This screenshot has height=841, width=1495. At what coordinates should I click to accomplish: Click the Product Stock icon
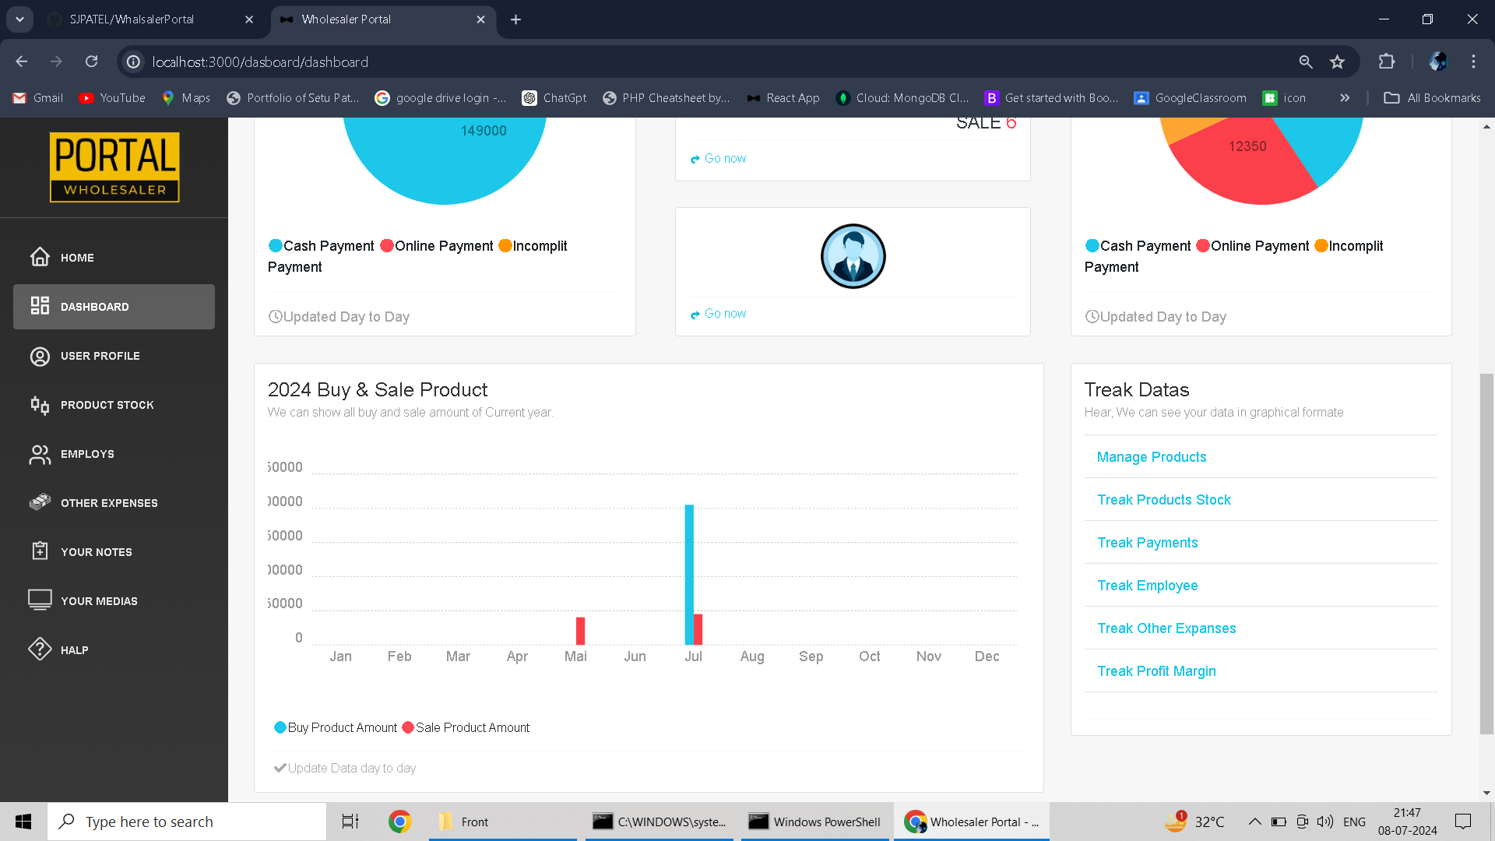click(40, 405)
